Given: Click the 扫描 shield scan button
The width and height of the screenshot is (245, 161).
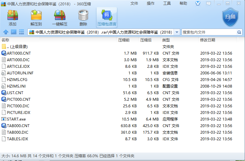Looking at the screenshot, I should click(x=230, y=18).
